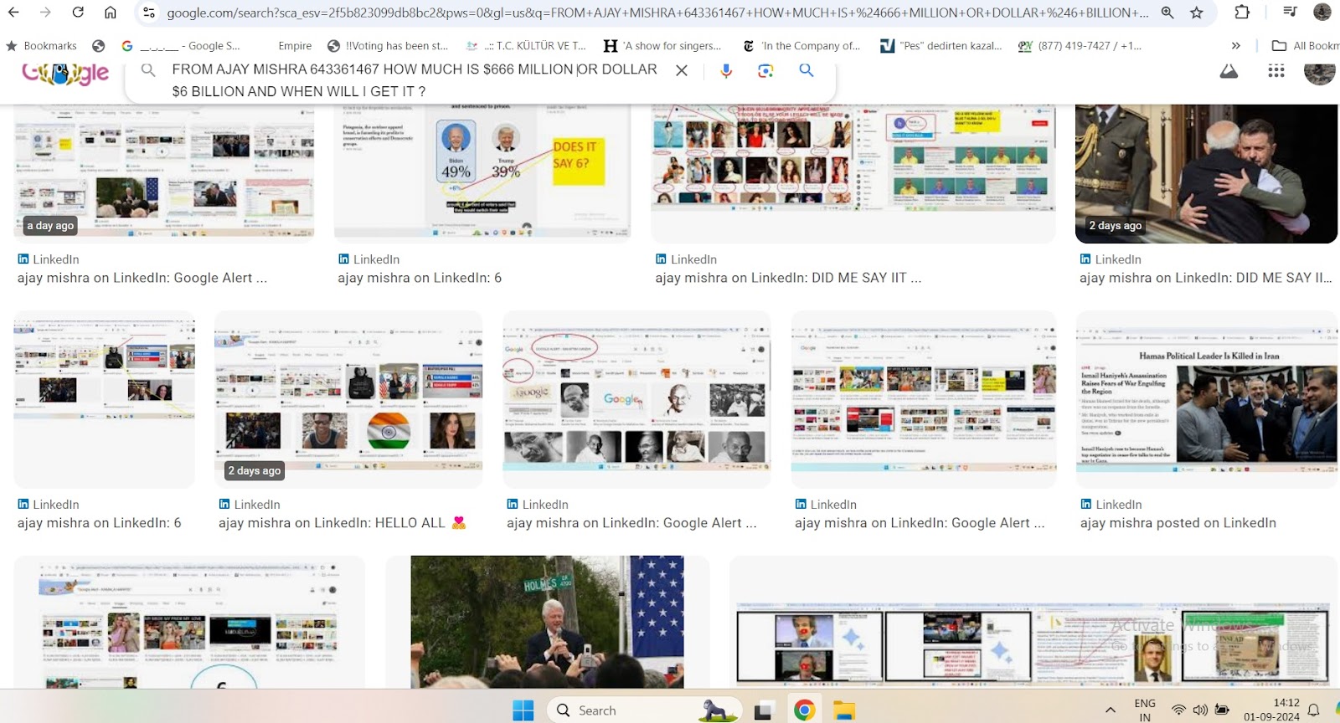Screen dimensions: 1340x723
Task: Reload the current page
Action: (x=78, y=13)
